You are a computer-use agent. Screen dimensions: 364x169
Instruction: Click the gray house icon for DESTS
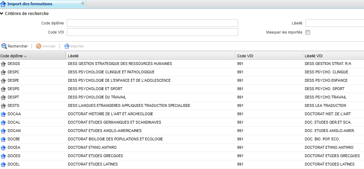point(4,106)
